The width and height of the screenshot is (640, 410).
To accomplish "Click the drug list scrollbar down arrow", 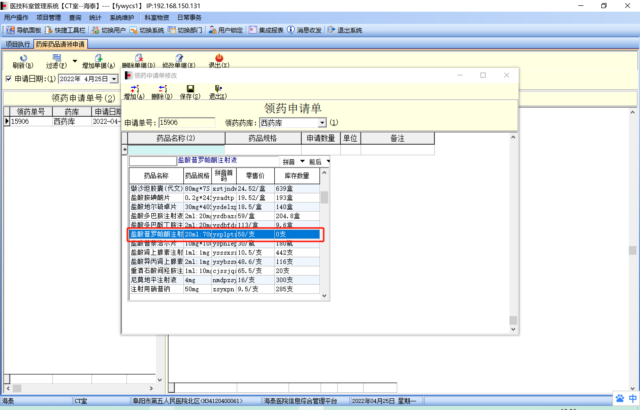I will click(324, 296).
